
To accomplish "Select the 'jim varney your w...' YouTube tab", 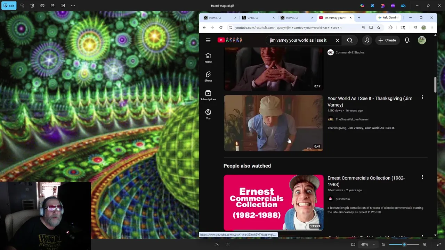I will [x=335, y=18].
